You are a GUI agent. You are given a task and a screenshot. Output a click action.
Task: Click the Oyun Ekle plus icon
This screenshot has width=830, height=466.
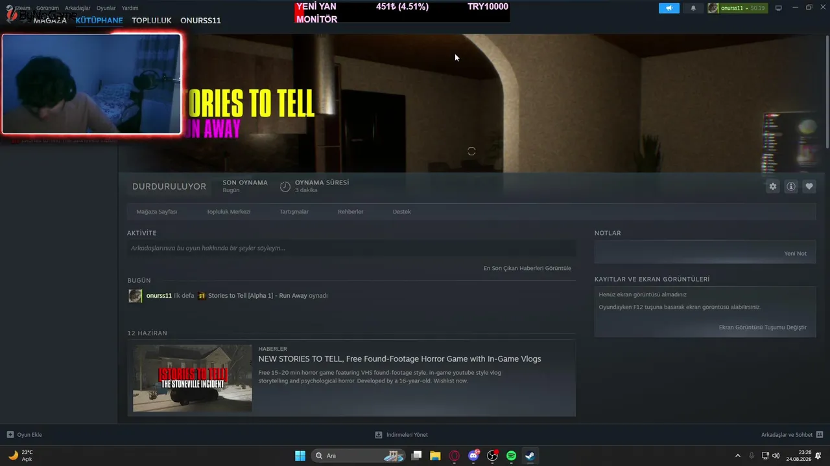[x=10, y=435]
